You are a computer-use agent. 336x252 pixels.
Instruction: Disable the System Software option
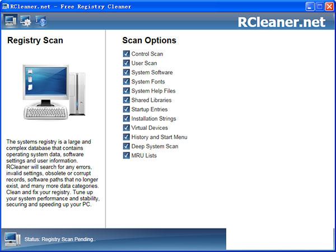[x=126, y=72]
